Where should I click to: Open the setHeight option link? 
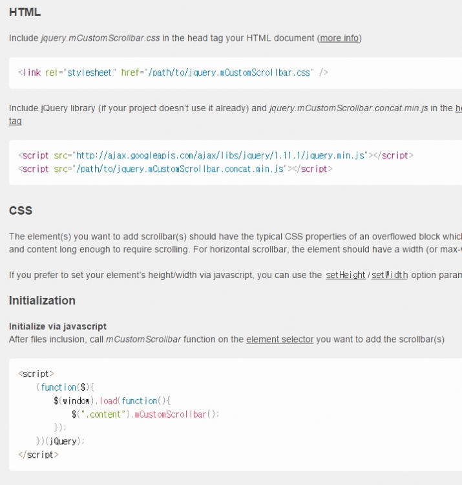tap(346, 275)
